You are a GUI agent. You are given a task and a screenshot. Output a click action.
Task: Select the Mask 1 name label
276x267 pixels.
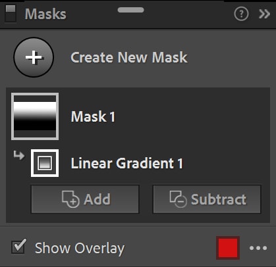[x=93, y=116]
